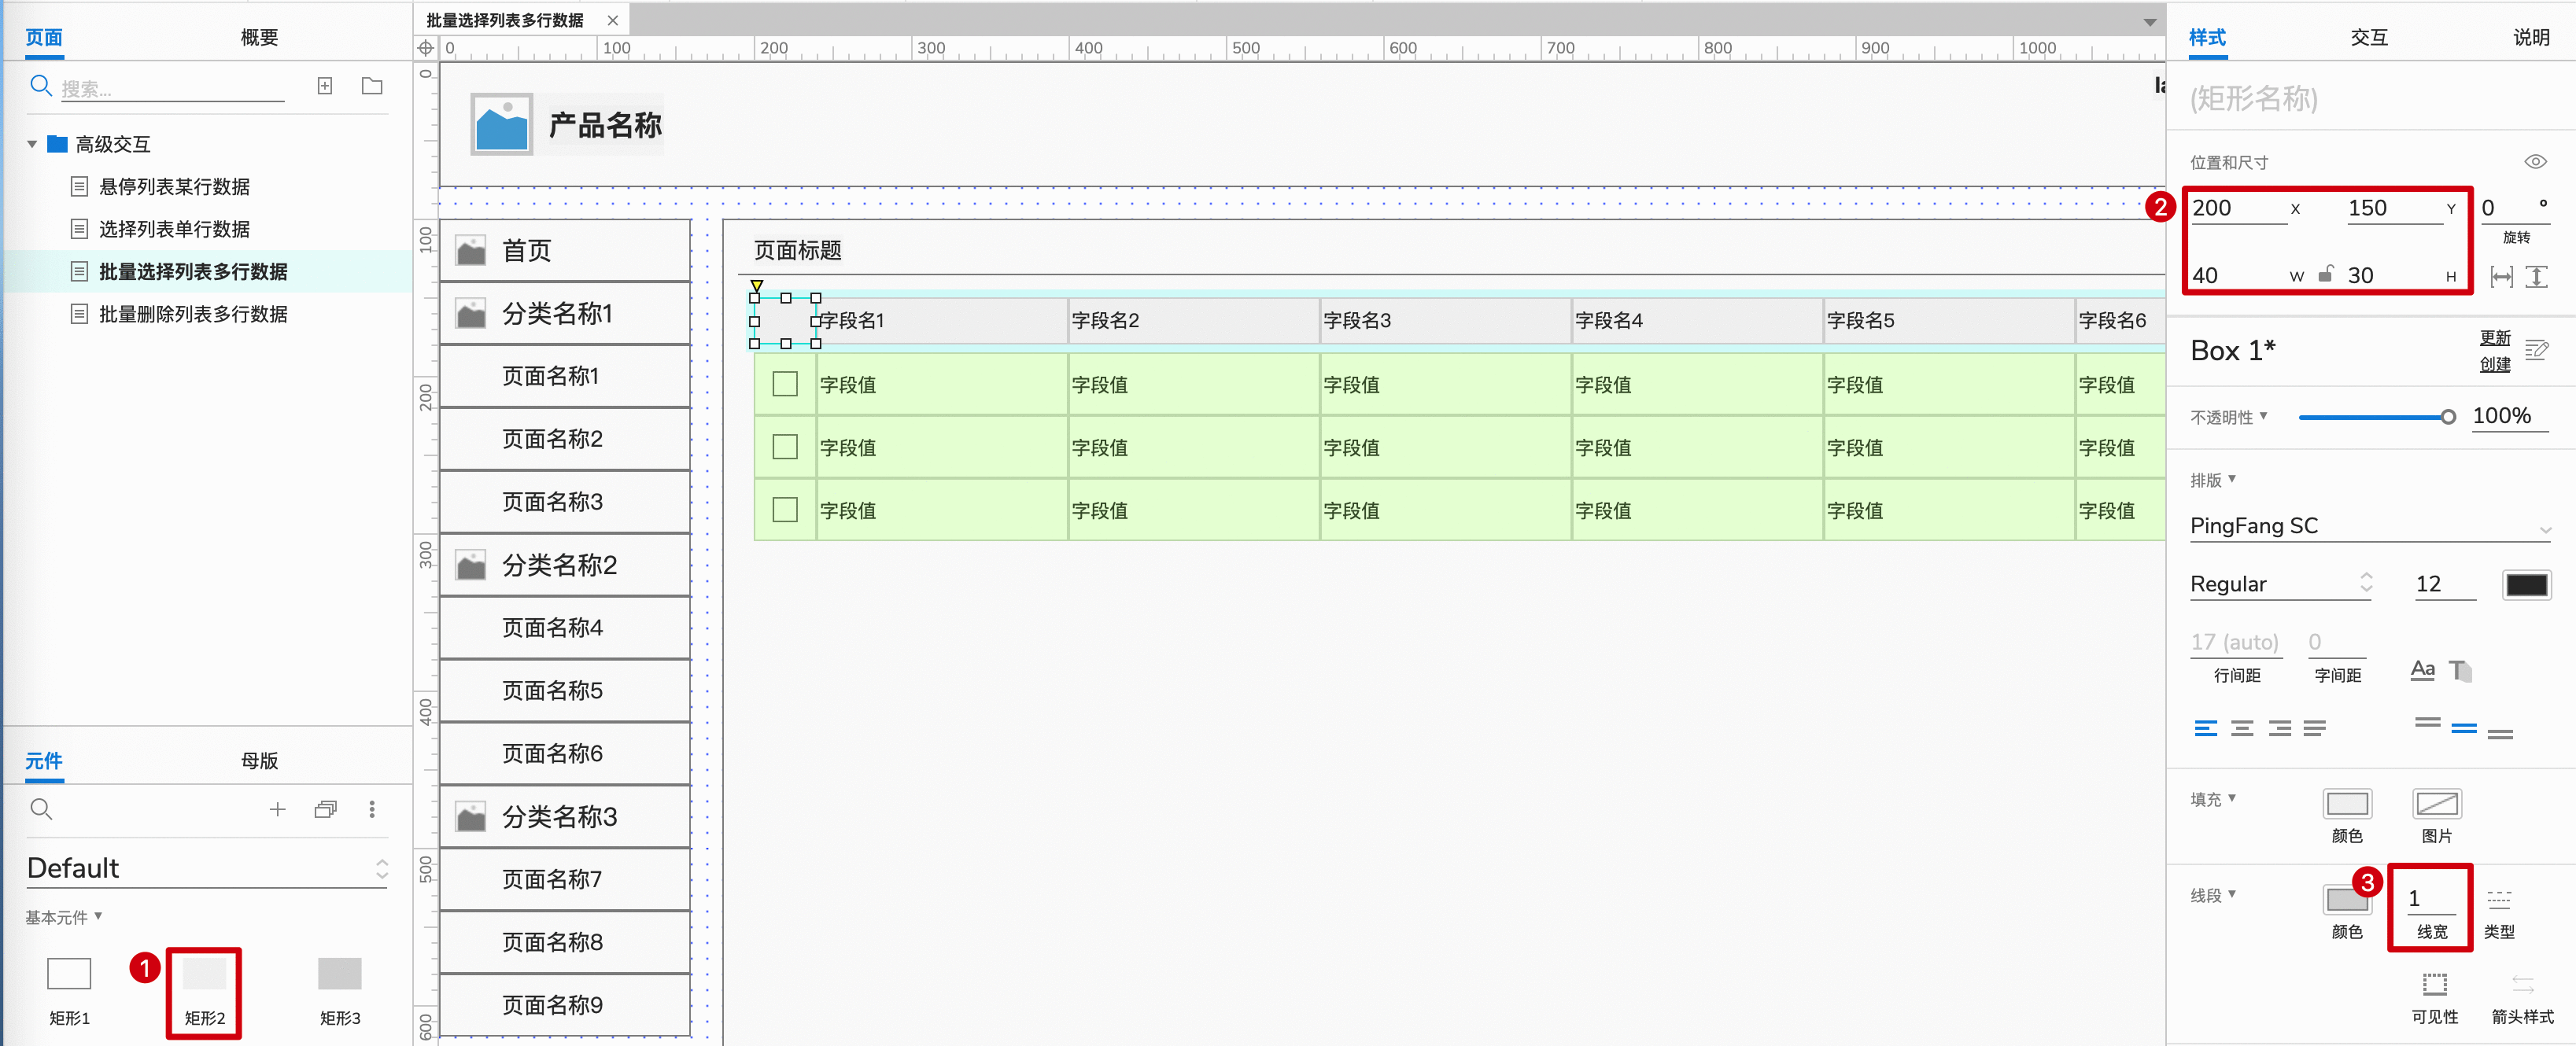
Task: Align text to middle vertically
Action: click(x=2465, y=728)
